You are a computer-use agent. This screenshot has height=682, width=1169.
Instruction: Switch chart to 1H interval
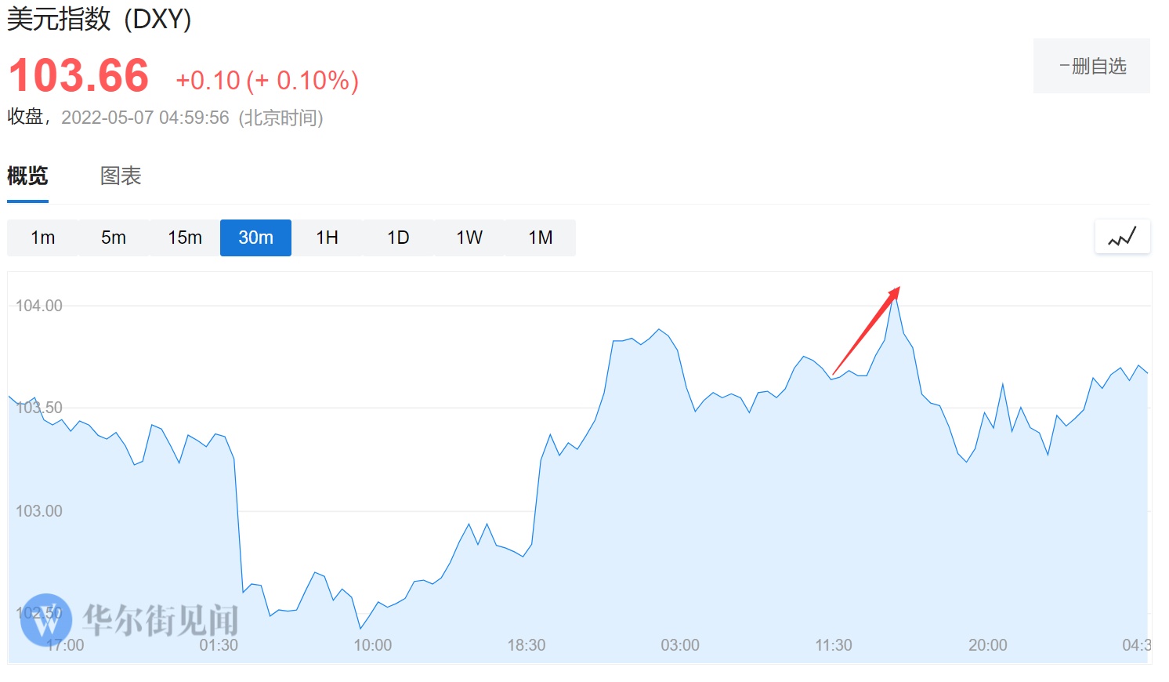pos(327,238)
